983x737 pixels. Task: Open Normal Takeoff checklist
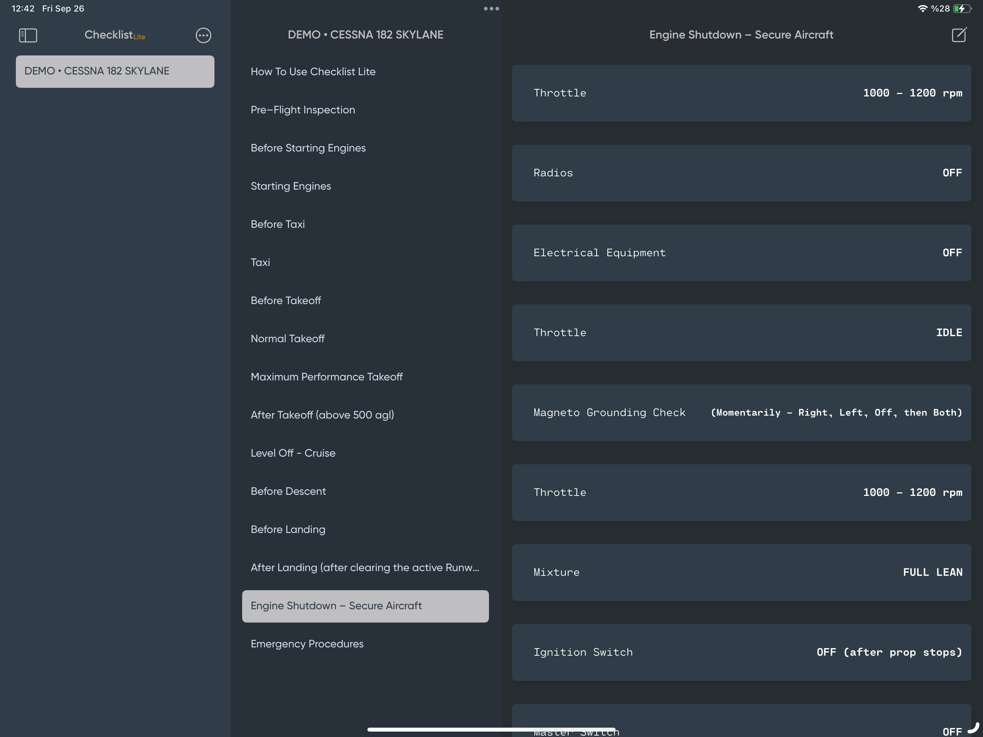click(365, 339)
